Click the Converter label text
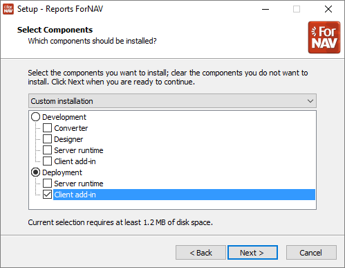The width and height of the screenshot is (345, 268). pyautogui.click(x=71, y=128)
